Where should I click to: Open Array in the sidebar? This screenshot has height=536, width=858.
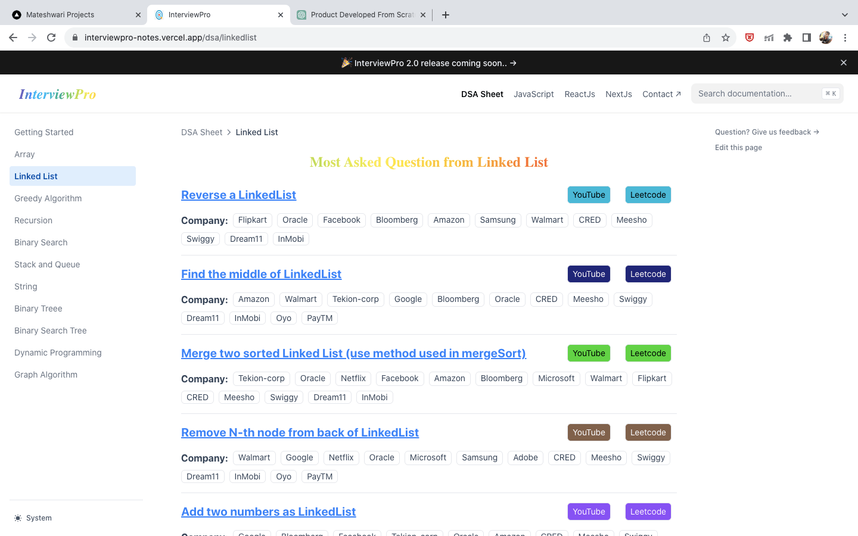click(x=73, y=154)
